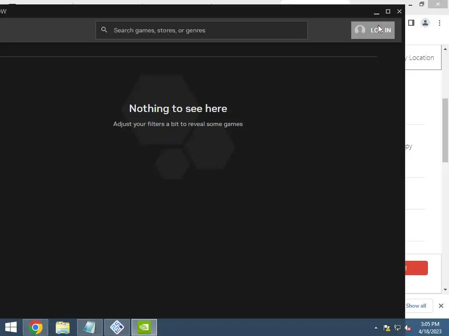
Task: Click the user avatar icon in LOG IN
Action: [360, 30]
